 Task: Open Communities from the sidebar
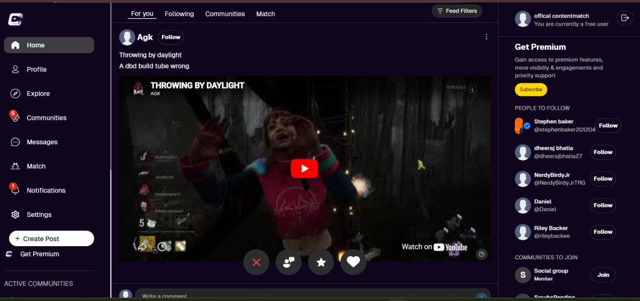pyautogui.click(x=46, y=118)
